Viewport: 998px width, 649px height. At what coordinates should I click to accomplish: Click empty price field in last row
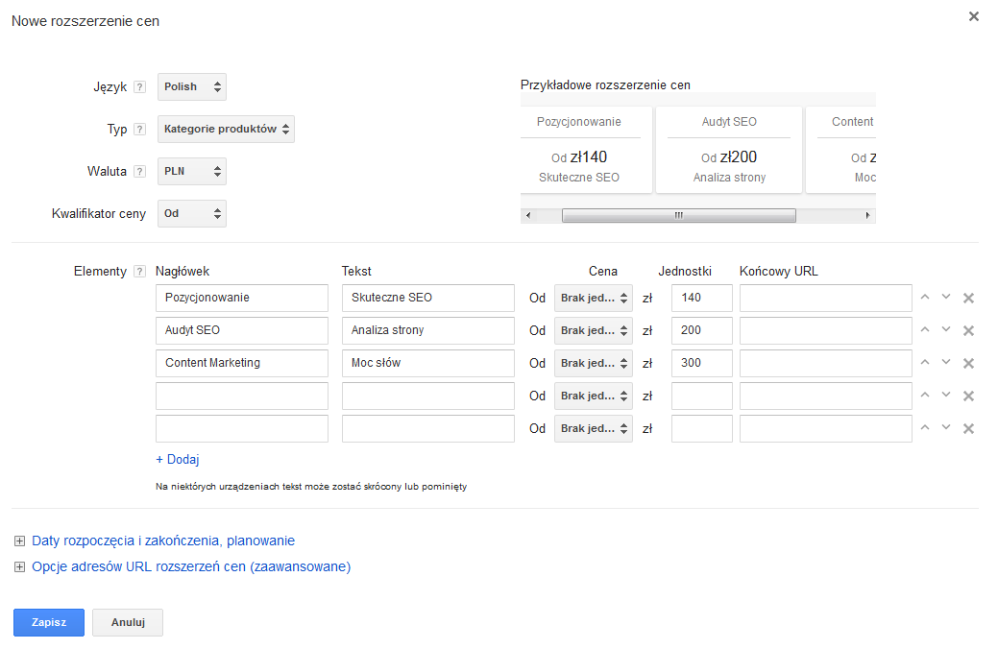tap(702, 428)
